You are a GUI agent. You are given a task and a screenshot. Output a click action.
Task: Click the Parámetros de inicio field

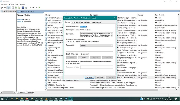[x=97, y=67]
